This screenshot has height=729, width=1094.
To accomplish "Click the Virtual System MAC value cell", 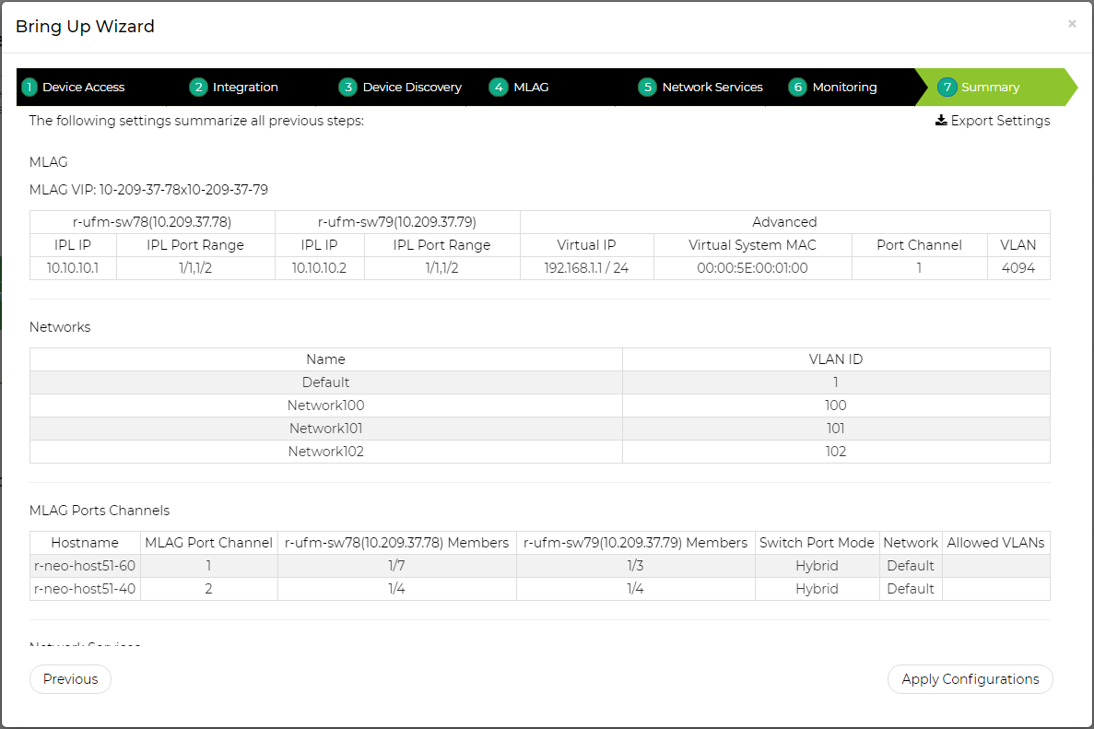I will click(x=752, y=268).
